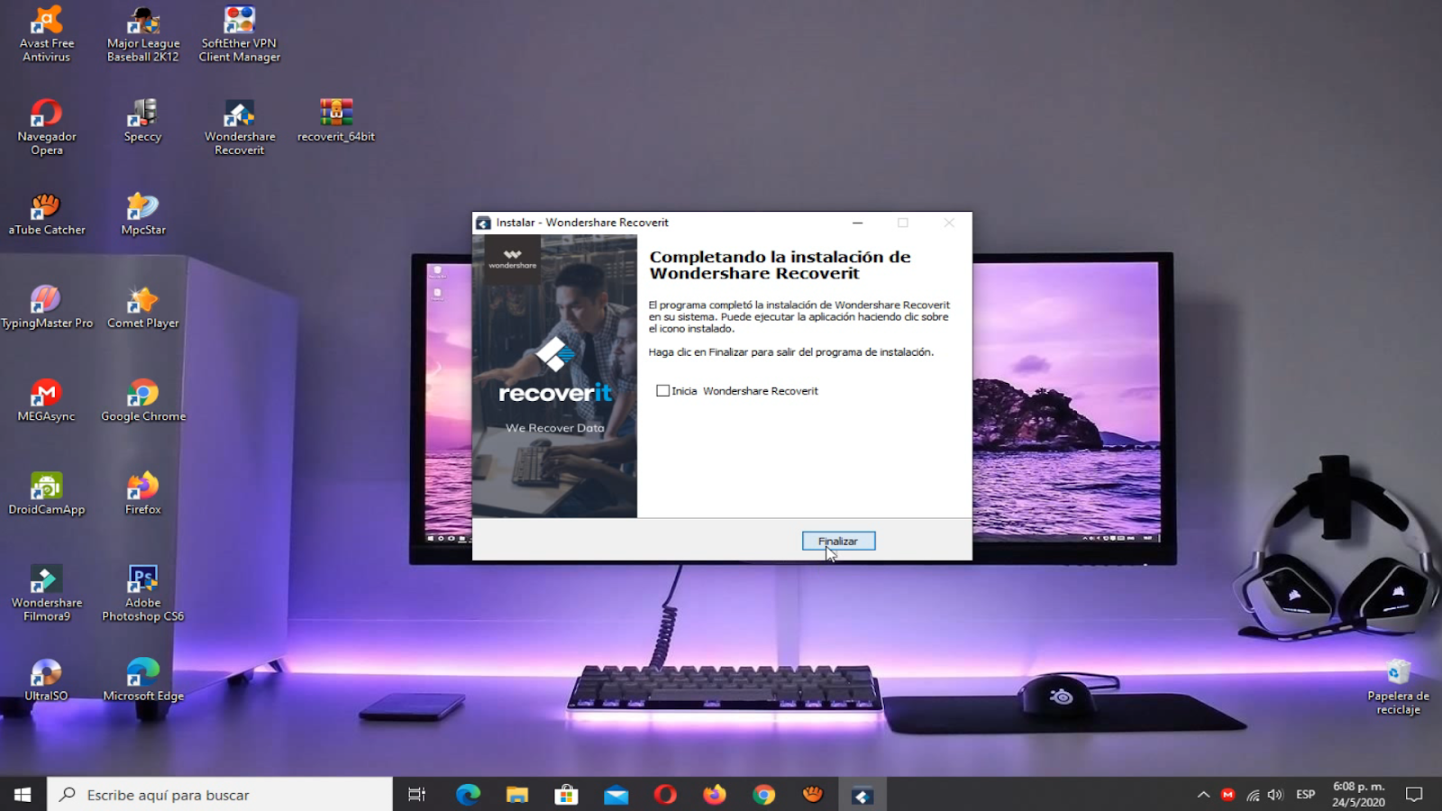This screenshot has height=811, width=1442.
Task: Select the Speccy desktop icon
Action: click(143, 121)
